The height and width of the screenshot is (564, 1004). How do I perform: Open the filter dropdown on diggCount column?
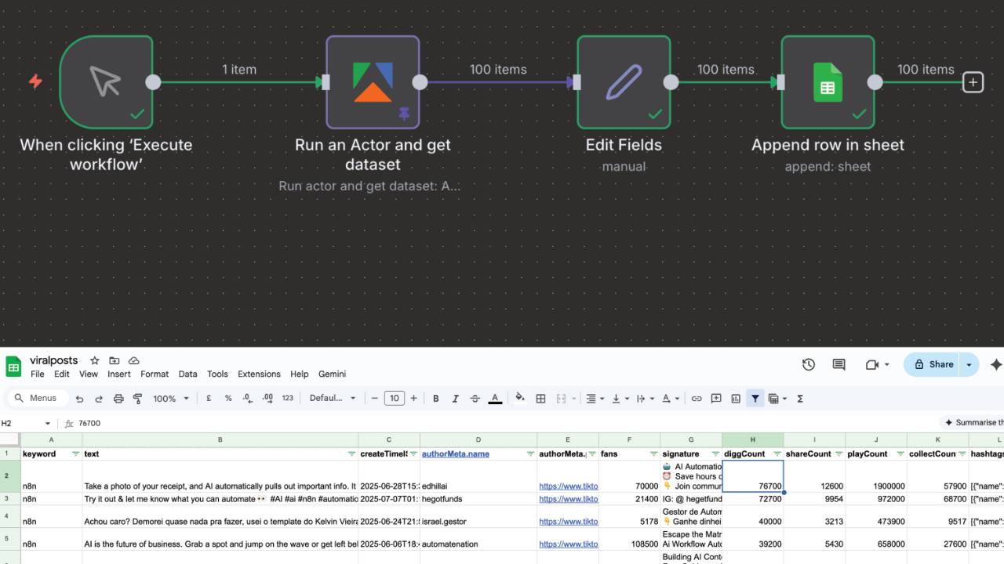pyautogui.click(x=777, y=454)
